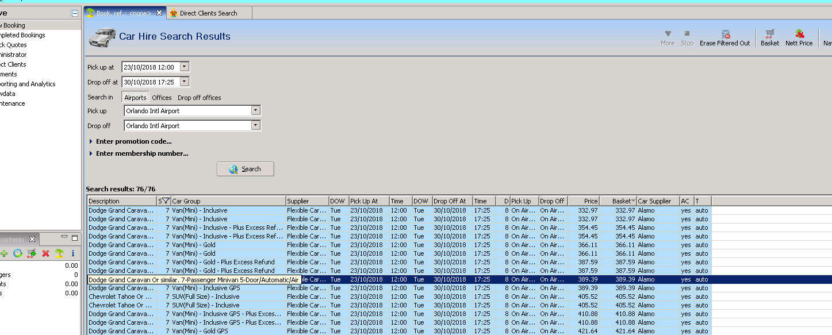
Task: Click the blue info icon
Action: 73,253
